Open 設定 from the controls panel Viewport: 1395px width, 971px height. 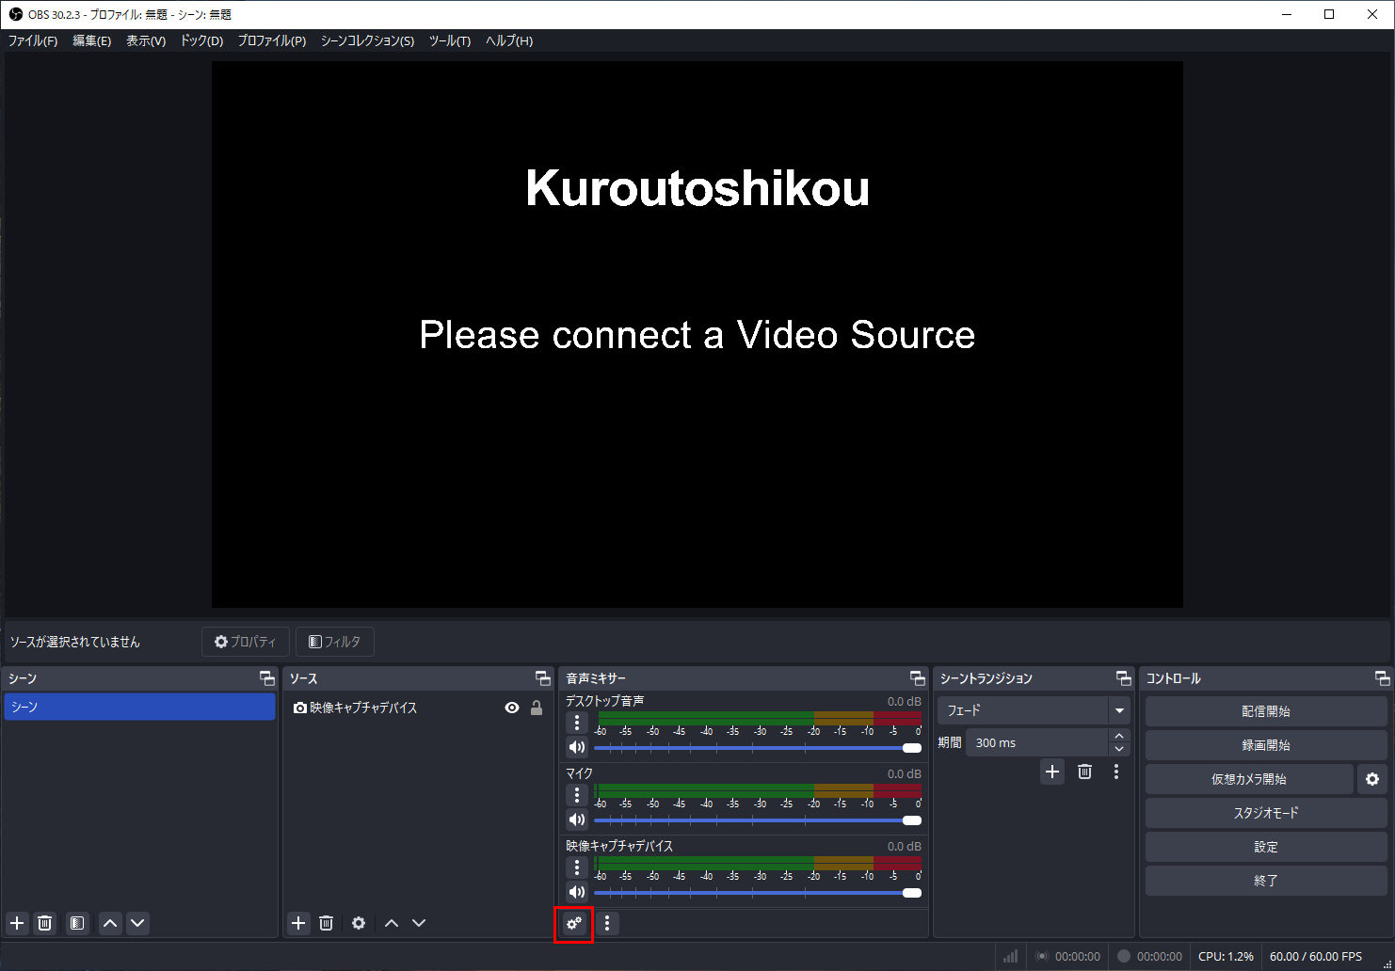[1266, 847]
